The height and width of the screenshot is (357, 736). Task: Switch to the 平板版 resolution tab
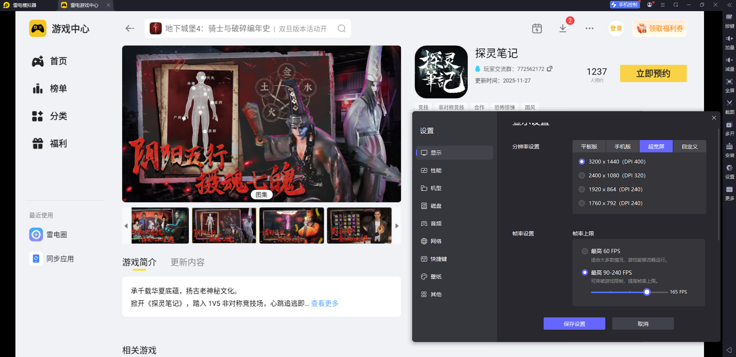(x=589, y=147)
